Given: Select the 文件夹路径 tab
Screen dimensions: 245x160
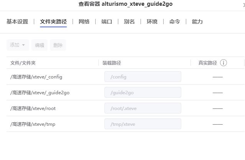Looking at the screenshot, I should pyautogui.click(x=53, y=22).
